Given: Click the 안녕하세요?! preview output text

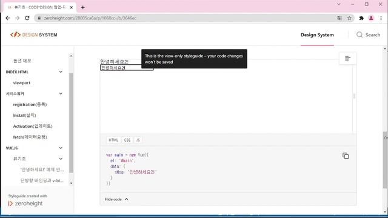Looking at the screenshot, I should tap(115, 62).
